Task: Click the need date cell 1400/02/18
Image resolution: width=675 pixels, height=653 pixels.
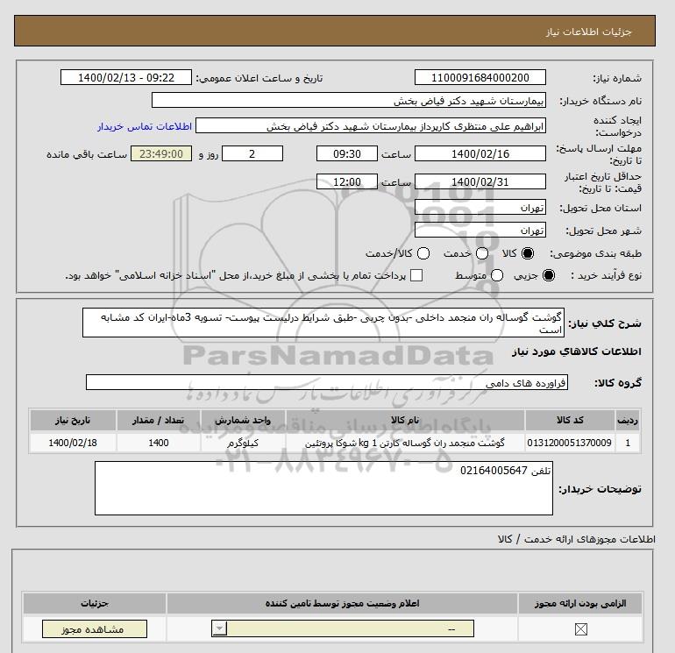Action: pos(73,443)
